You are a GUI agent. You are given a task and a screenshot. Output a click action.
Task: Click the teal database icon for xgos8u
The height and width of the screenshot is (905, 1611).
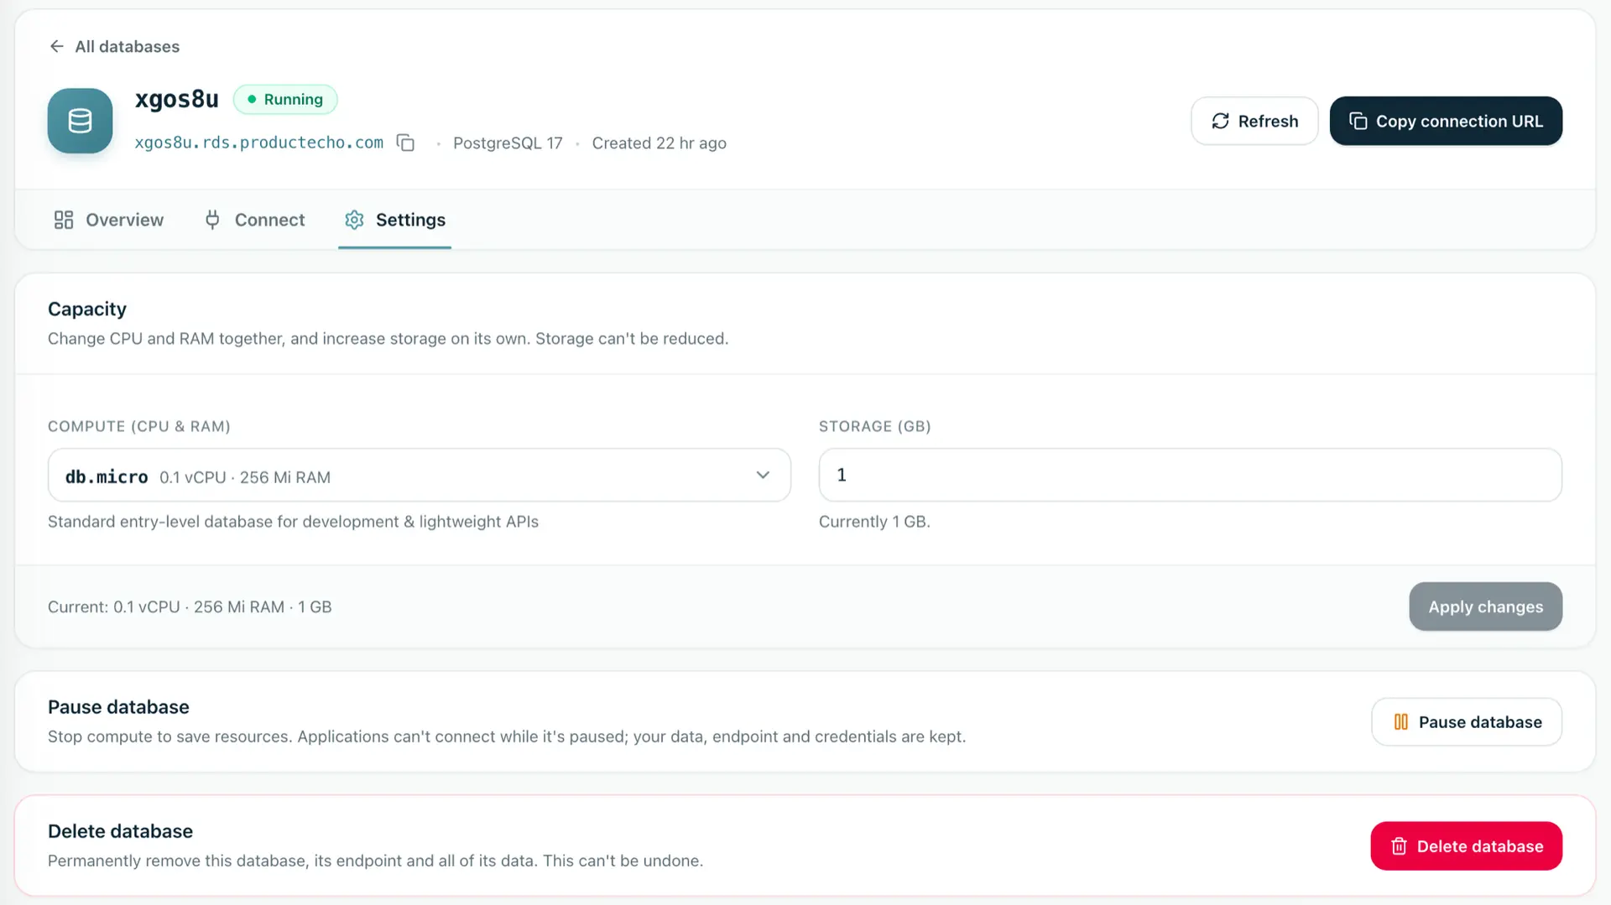pos(80,121)
